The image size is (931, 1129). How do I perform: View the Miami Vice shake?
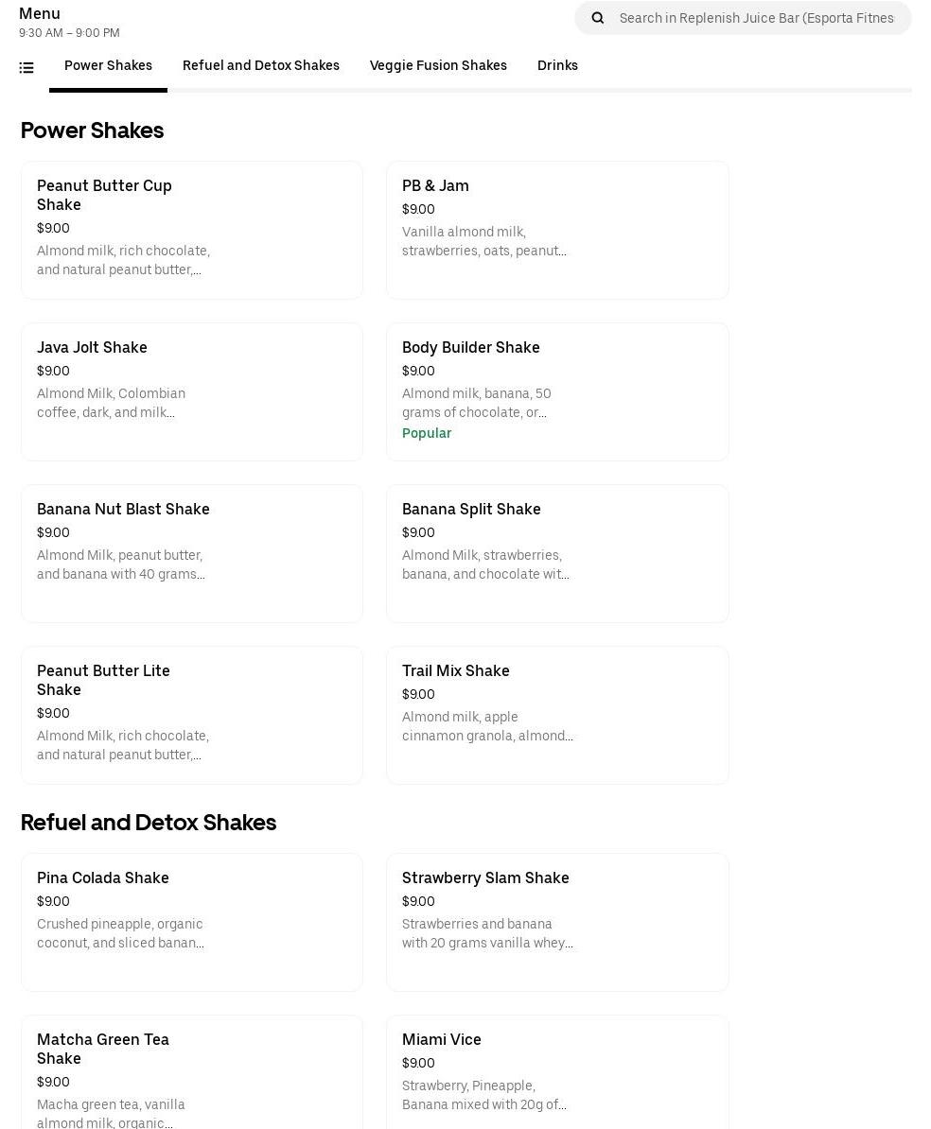557,1073
